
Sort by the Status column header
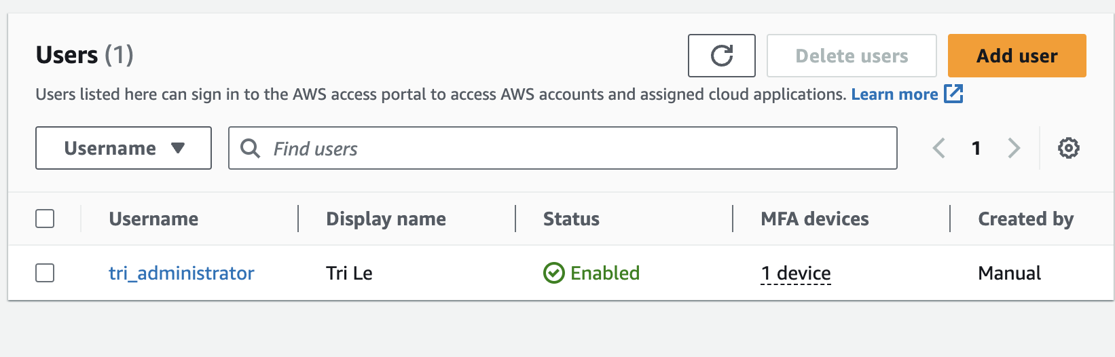point(571,219)
